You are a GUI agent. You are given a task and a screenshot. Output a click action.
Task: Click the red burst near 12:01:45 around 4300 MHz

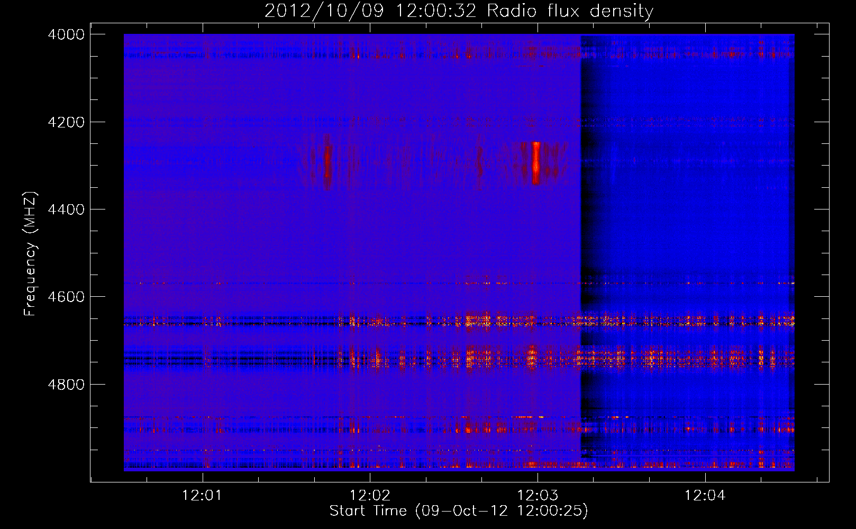[327, 162]
